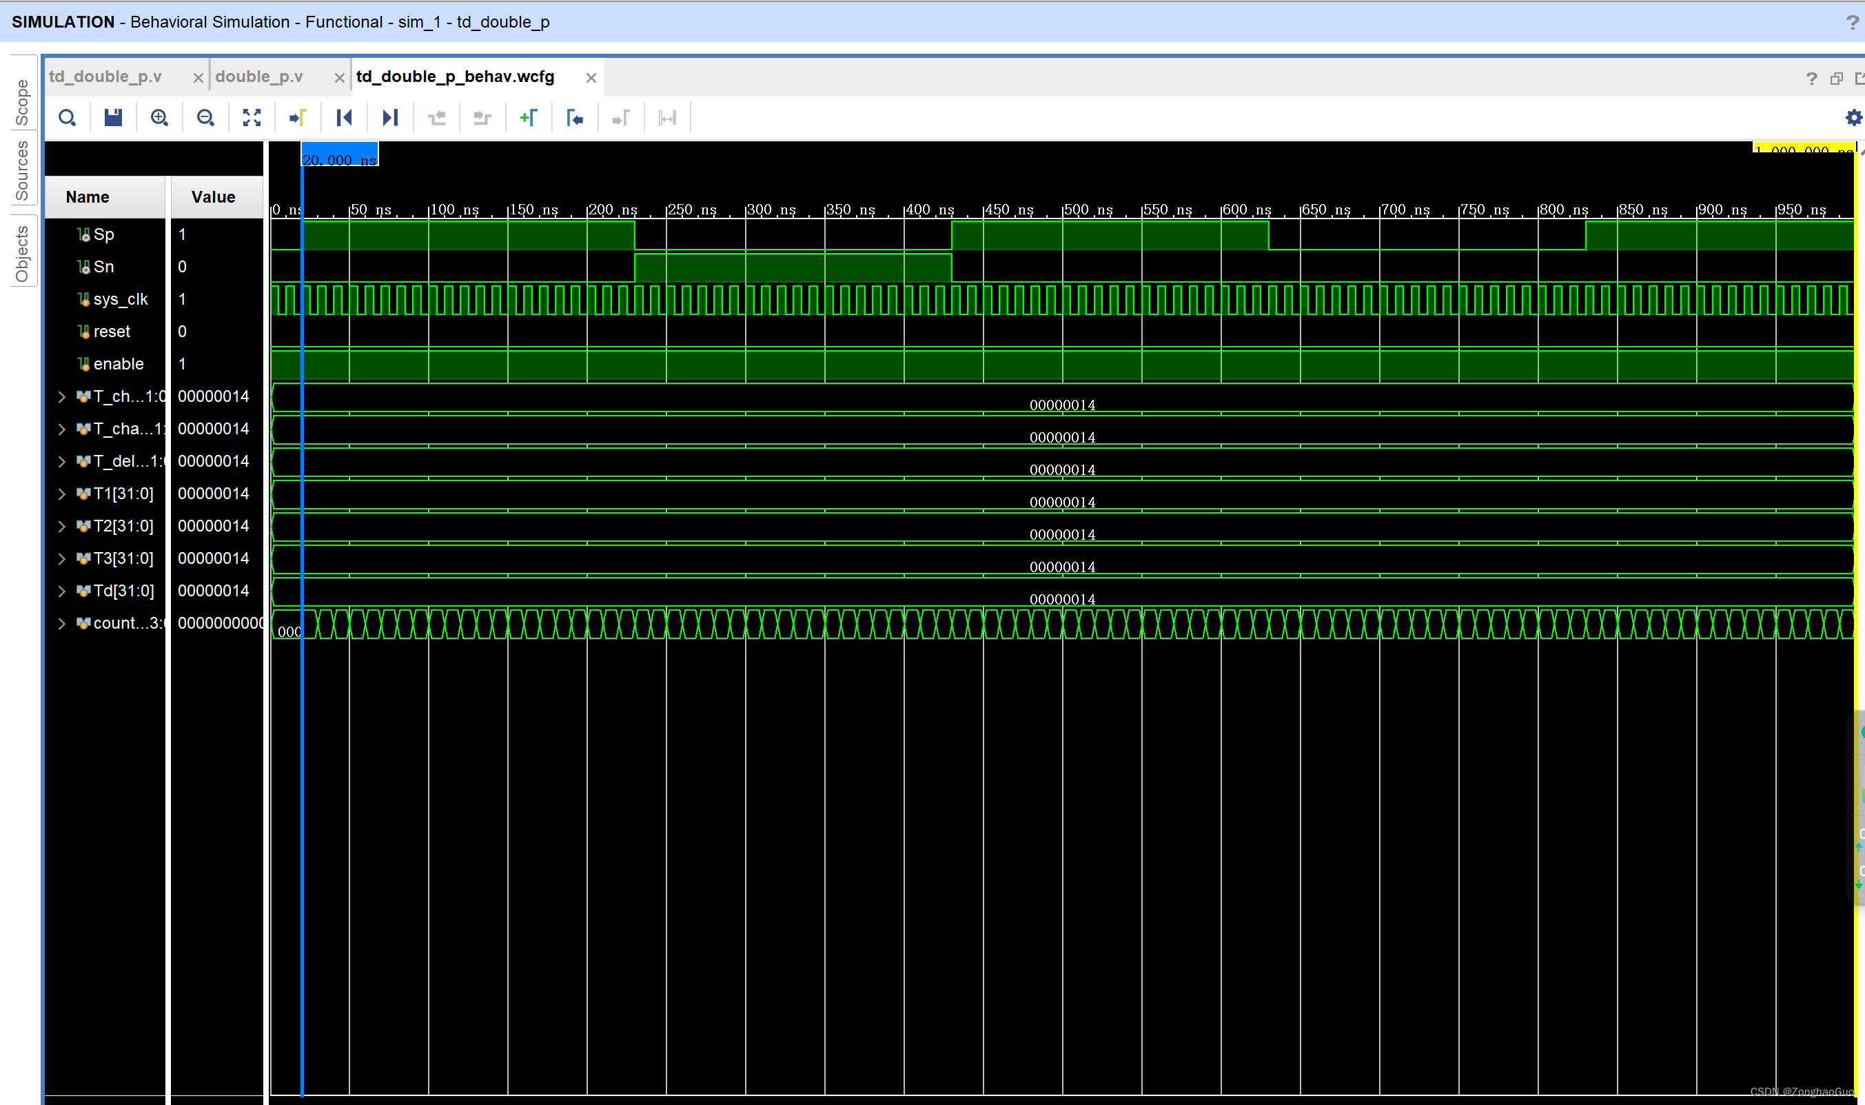
Task: Go to the previous transition
Action: [436, 118]
